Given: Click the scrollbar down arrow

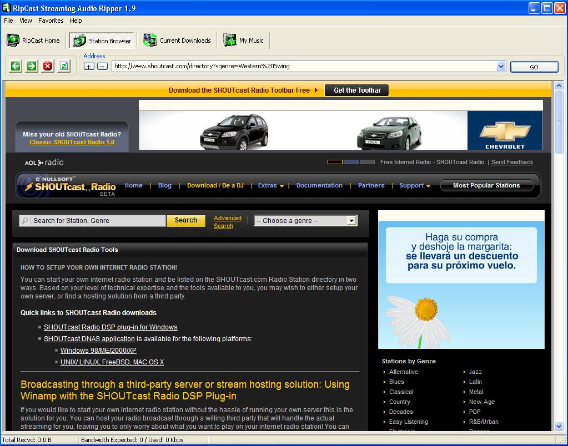Looking at the screenshot, I should pyautogui.click(x=559, y=426).
